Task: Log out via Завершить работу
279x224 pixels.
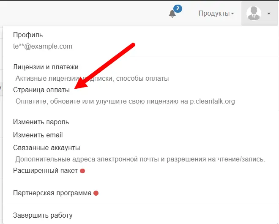Action: [x=43, y=215]
